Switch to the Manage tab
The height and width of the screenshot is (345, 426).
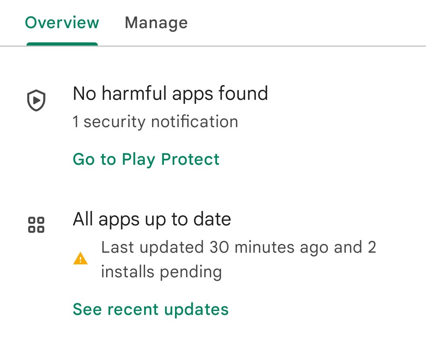pos(156,23)
